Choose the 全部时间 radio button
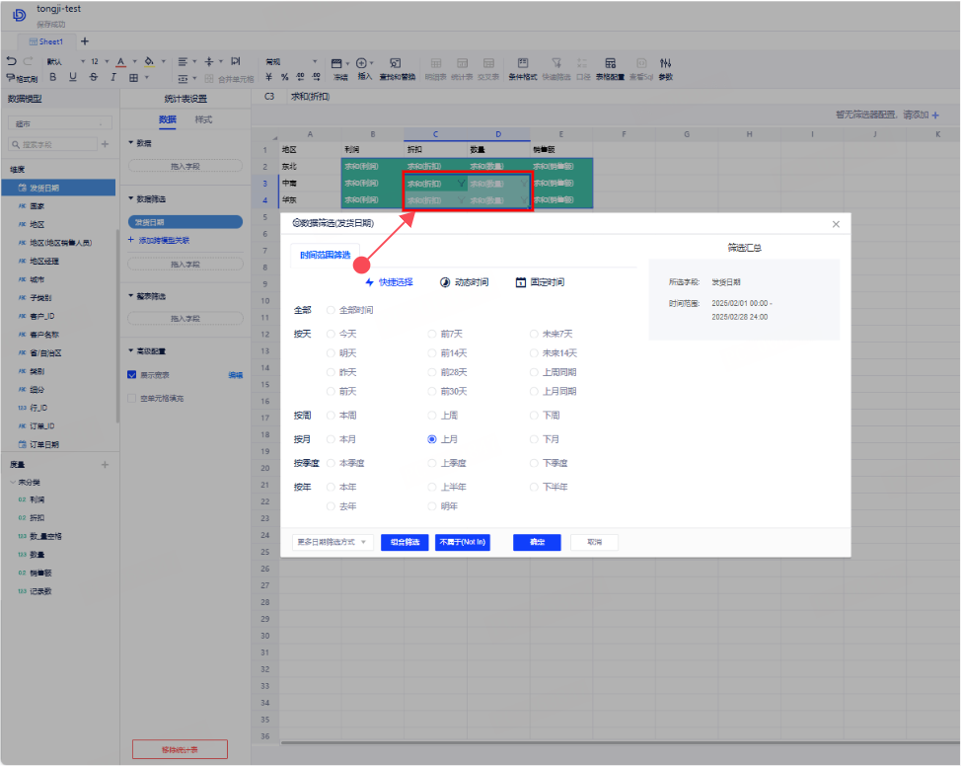This screenshot has height=766, width=962. [x=332, y=310]
